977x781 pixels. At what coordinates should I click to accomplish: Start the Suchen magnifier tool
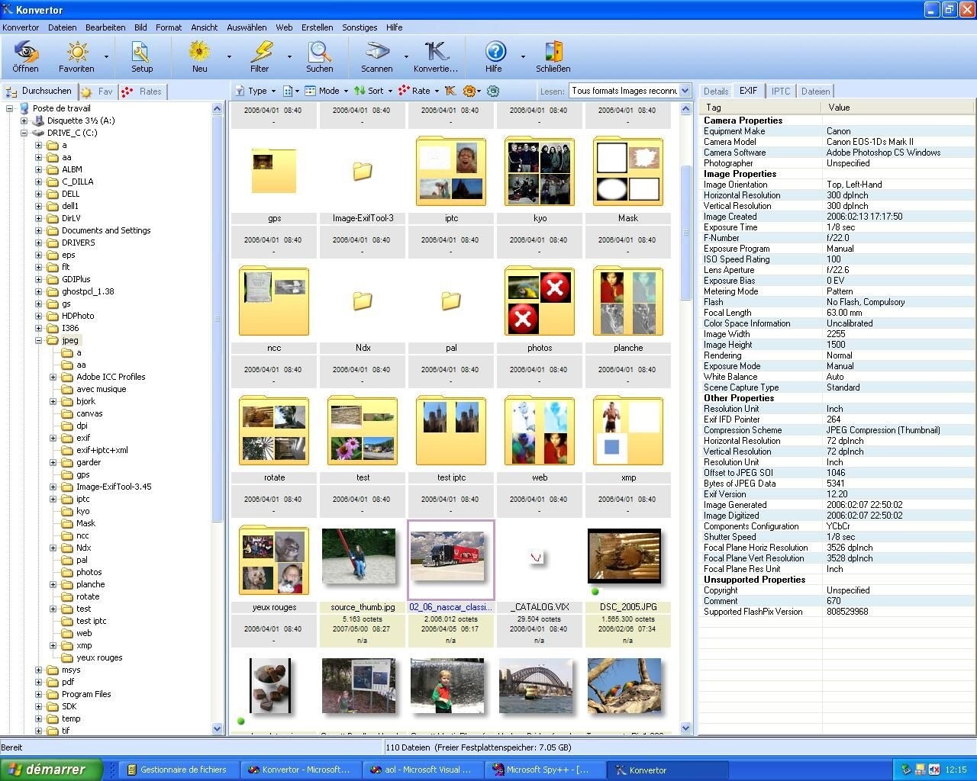(x=319, y=57)
